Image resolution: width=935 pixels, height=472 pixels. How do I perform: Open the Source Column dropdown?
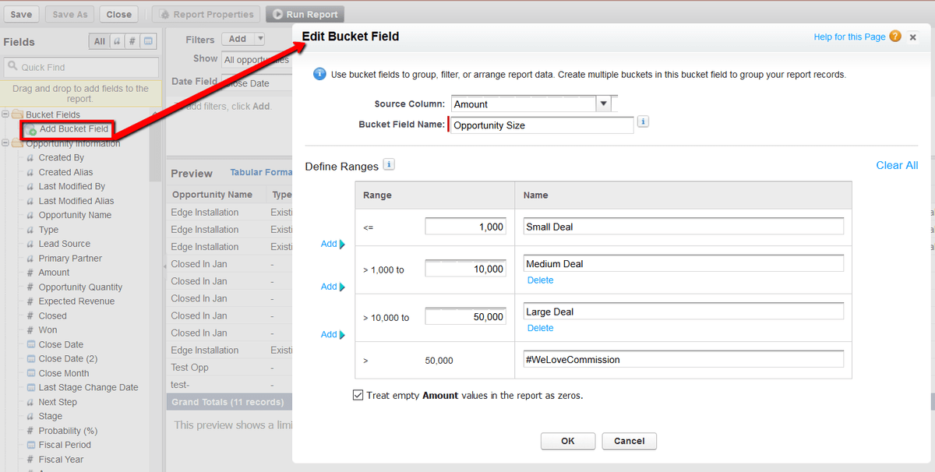coord(603,104)
